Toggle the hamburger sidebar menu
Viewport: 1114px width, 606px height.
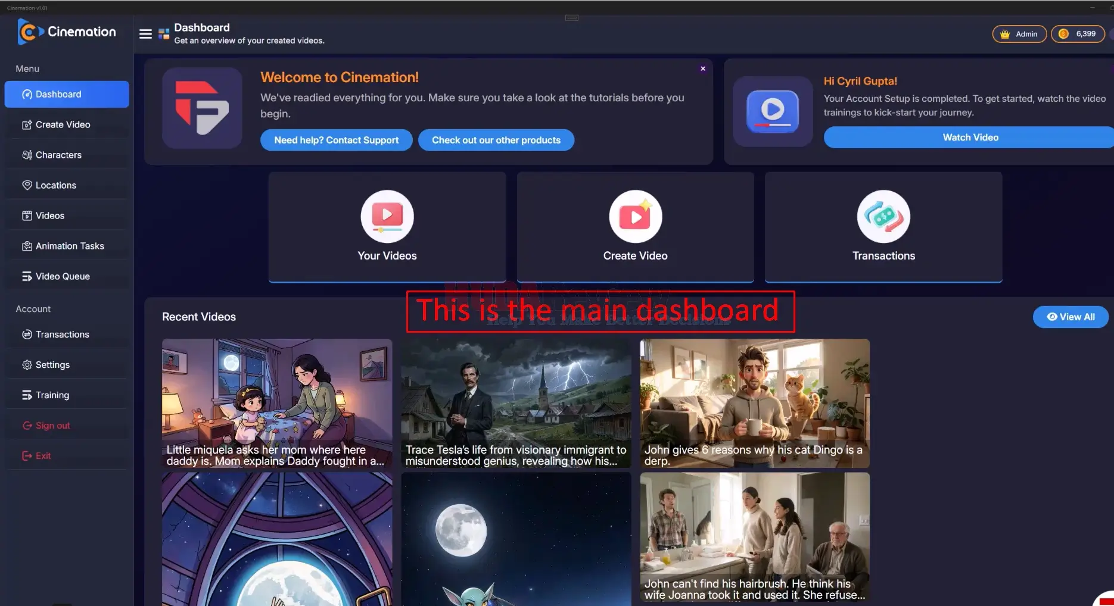point(145,34)
